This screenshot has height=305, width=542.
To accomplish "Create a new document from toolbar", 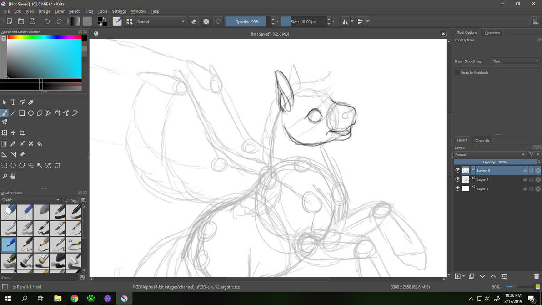I will 10,21.
